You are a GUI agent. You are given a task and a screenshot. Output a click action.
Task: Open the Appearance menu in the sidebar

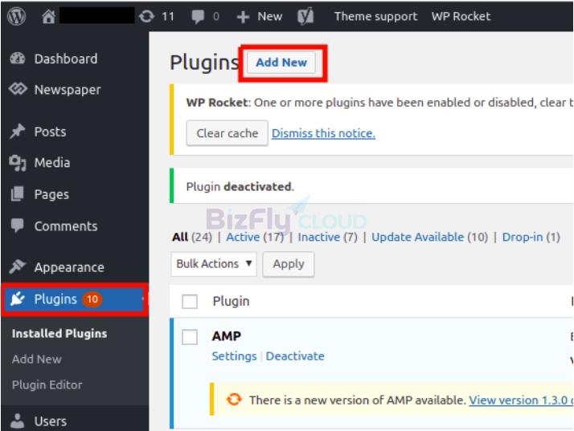[68, 267]
